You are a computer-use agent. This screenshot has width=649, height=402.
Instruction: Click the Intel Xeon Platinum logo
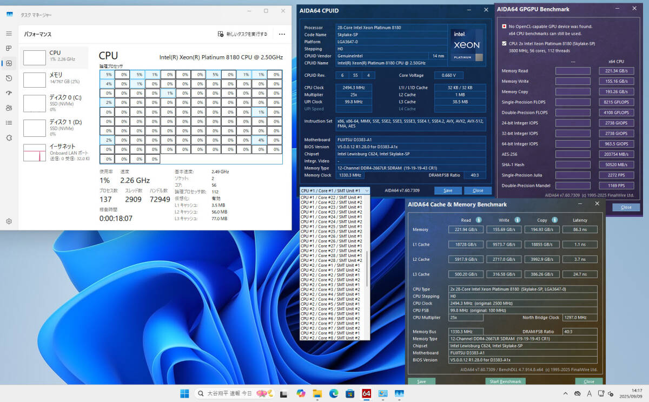click(x=466, y=44)
